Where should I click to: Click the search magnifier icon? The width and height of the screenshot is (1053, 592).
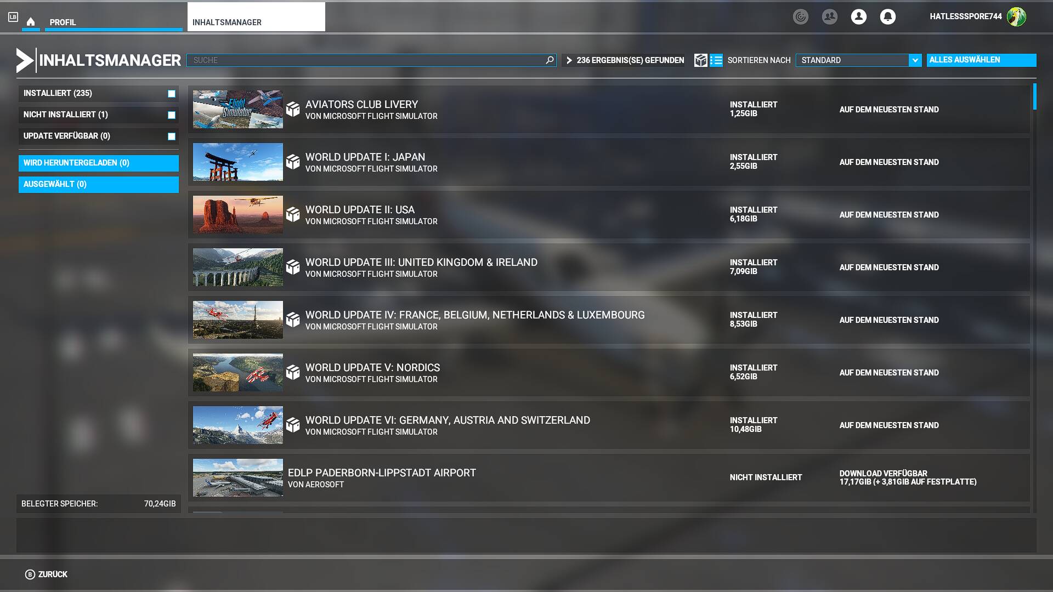(550, 60)
